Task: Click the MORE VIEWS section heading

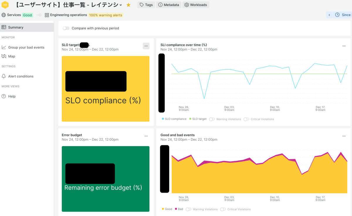Action: click(11, 86)
